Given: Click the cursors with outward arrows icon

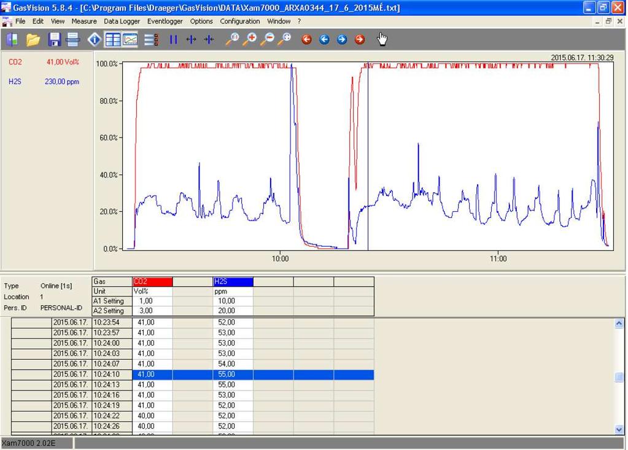Looking at the screenshot, I should click(191, 39).
